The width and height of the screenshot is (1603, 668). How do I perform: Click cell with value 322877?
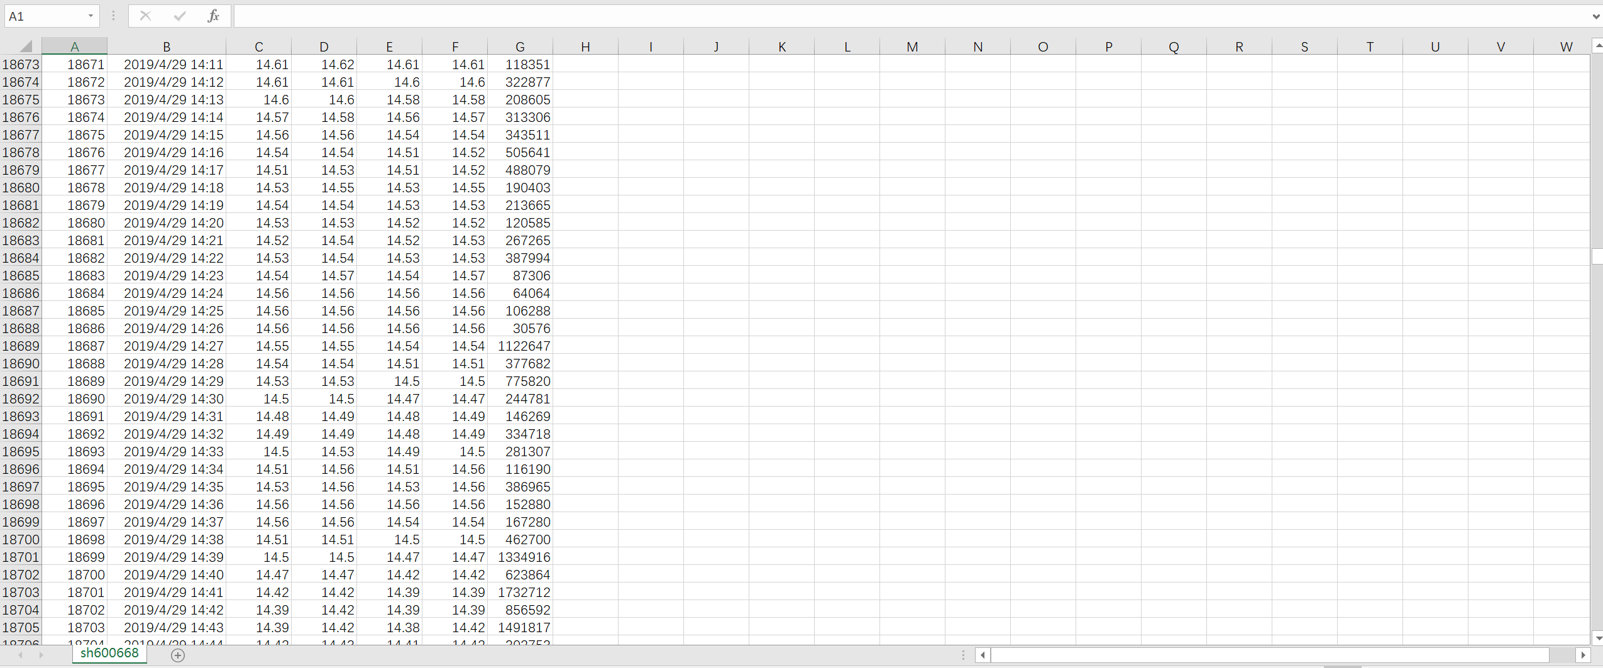pos(520,82)
